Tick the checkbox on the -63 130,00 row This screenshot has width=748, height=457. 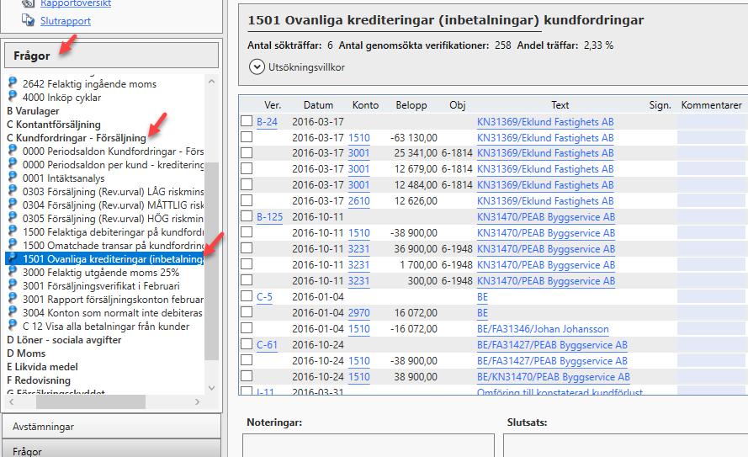[247, 137]
